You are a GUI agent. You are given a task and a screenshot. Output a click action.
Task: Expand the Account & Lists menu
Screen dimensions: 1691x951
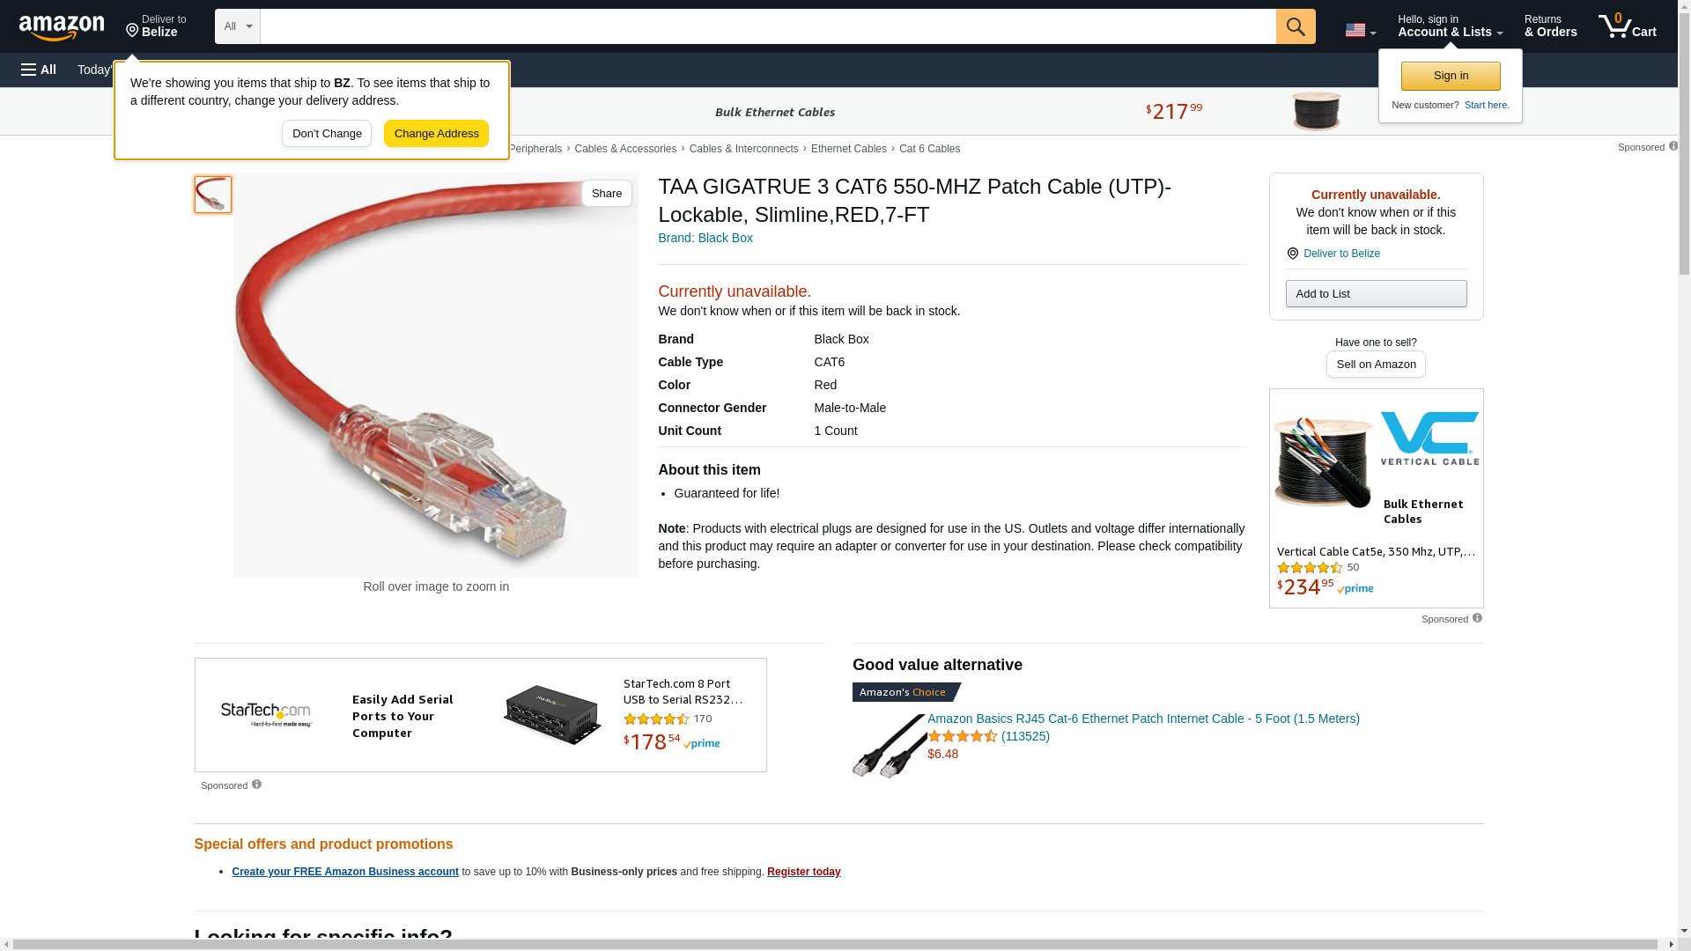1450,26
